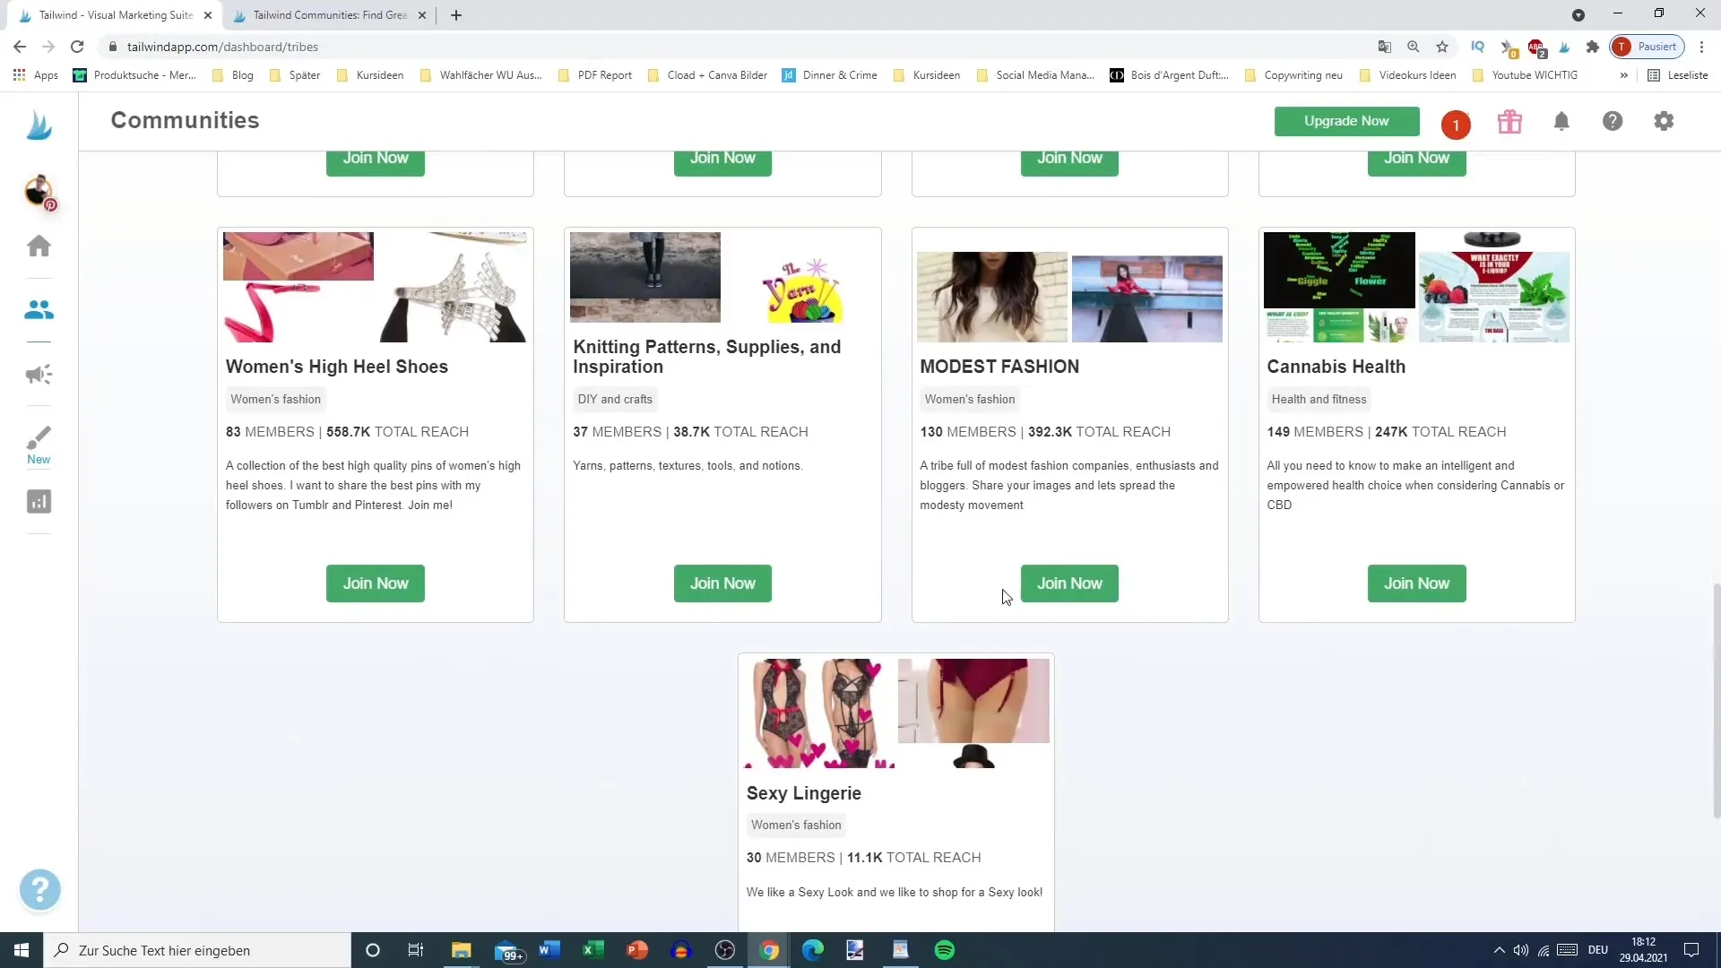Join the Cannabis Health community
The image size is (1721, 968).
click(1417, 583)
